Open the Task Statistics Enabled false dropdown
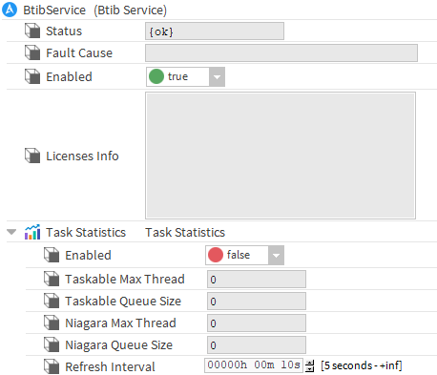This screenshot has width=437, height=375. (x=276, y=255)
